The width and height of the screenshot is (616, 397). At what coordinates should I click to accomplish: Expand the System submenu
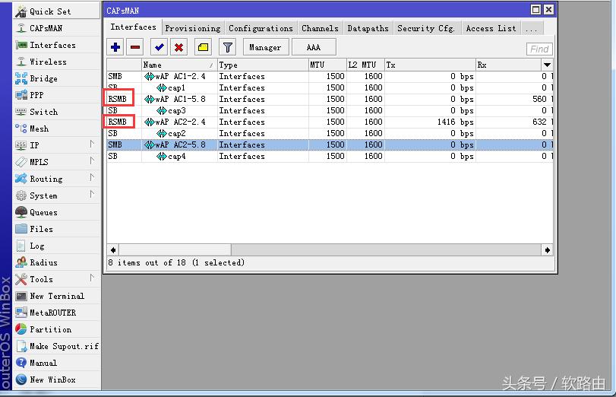[x=92, y=195]
